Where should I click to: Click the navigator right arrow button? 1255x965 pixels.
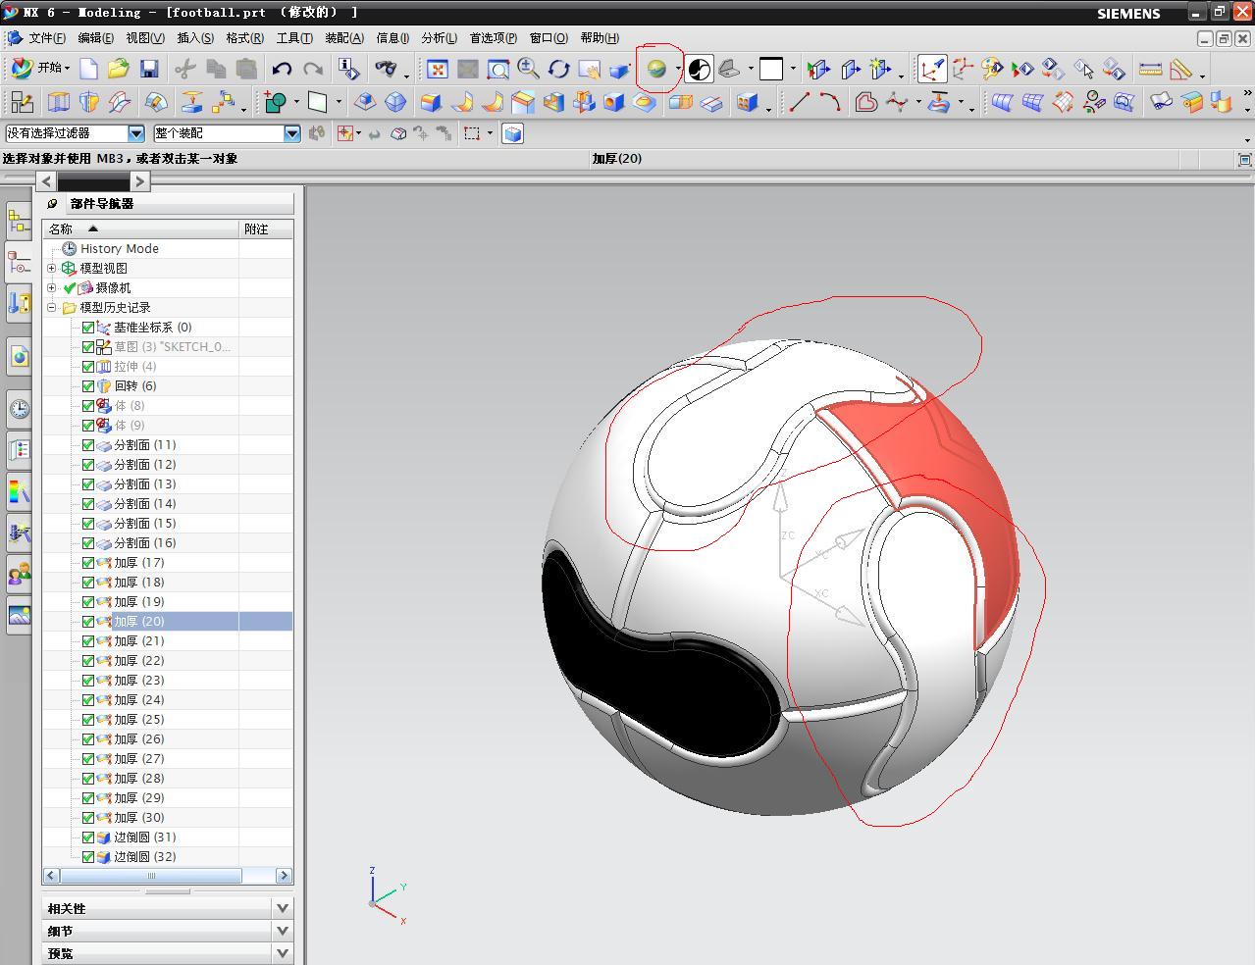[140, 180]
